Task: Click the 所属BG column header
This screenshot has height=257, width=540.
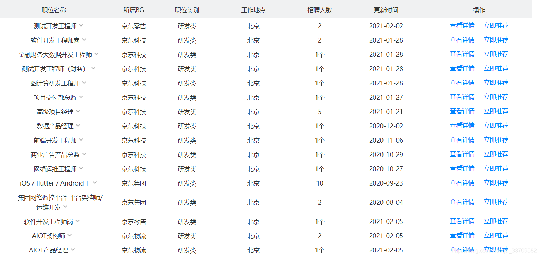Action: pyautogui.click(x=133, y=10)
